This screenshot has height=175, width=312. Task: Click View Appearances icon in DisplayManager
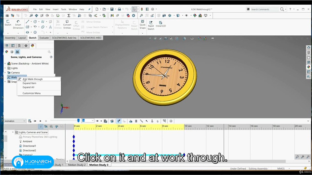click(x=6, y=52)
